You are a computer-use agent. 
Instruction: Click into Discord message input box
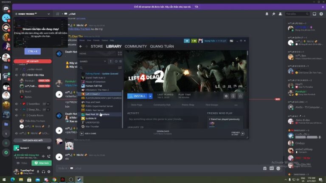click(158, 168)
